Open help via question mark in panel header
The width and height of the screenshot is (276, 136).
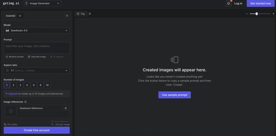[x=67, y=16]
